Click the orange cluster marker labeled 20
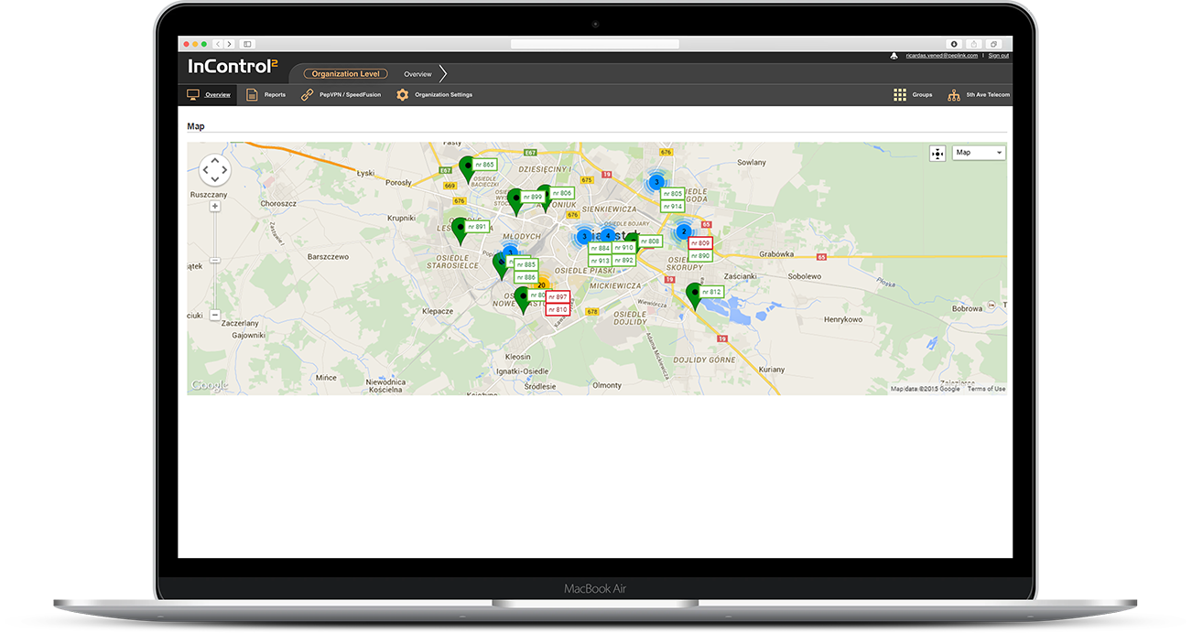Viewport: 1192px width, 633px height. pyautogui.click(x=541, y=284)
